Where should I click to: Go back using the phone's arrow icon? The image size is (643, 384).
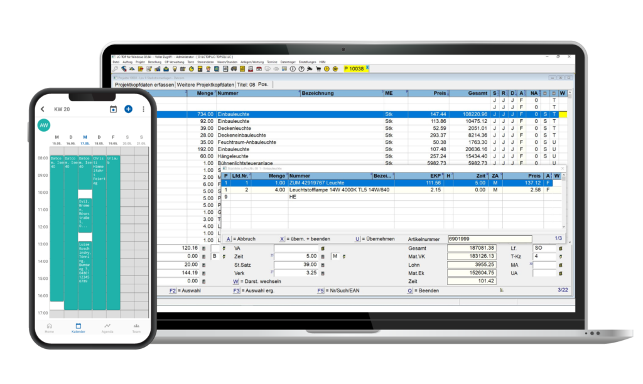pyautogui.click(x=43, y=109)
